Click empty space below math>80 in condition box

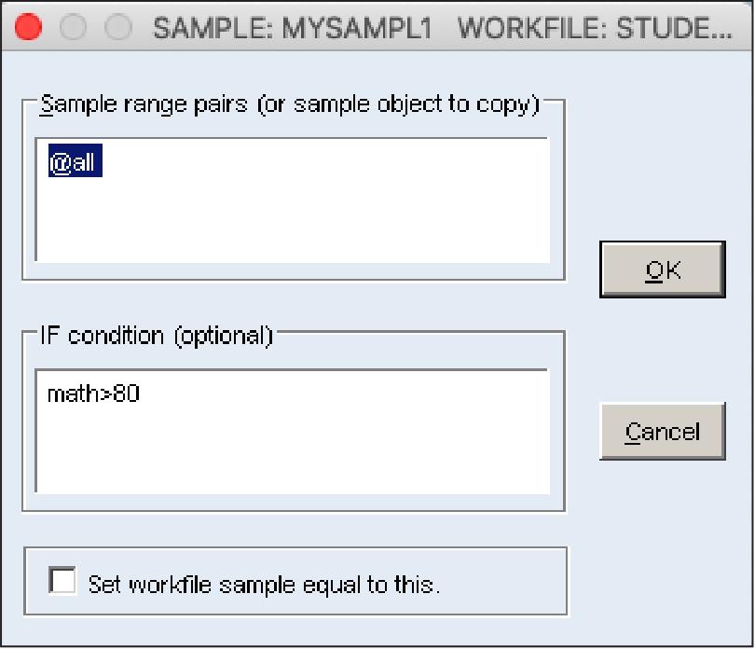186,457
